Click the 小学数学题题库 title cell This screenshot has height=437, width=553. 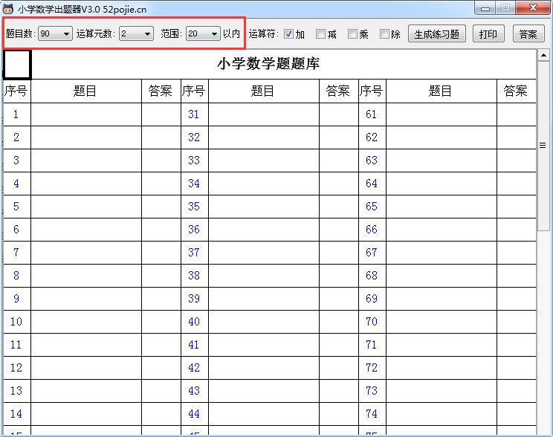tap(268, 64)
